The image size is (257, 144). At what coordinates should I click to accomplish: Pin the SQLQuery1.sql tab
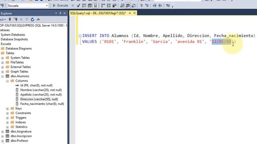[130, 13]
